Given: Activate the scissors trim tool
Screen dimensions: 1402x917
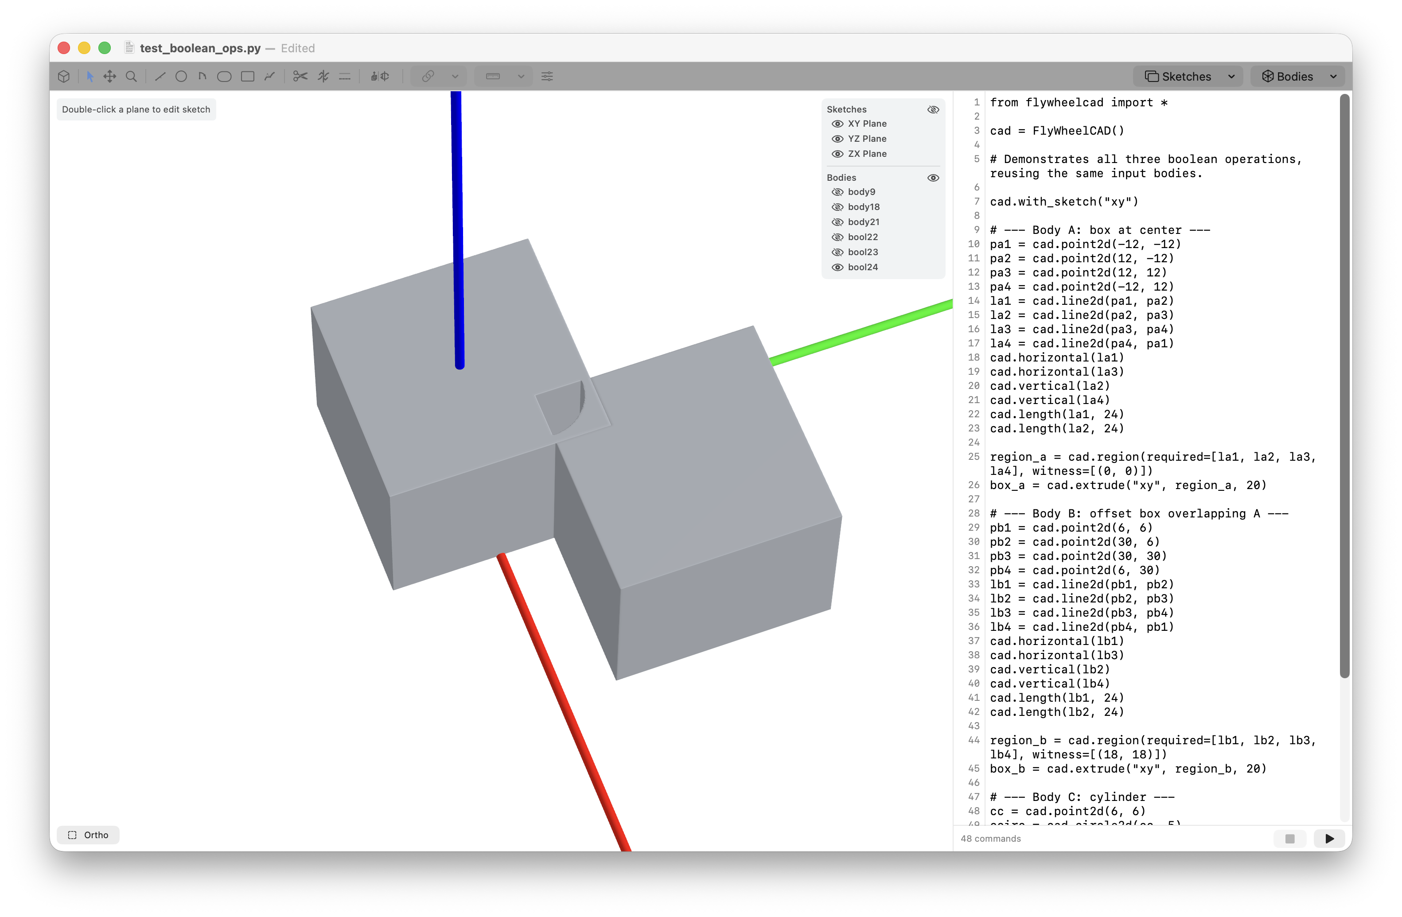Looking at the screenshot, I should pos(300,77).
